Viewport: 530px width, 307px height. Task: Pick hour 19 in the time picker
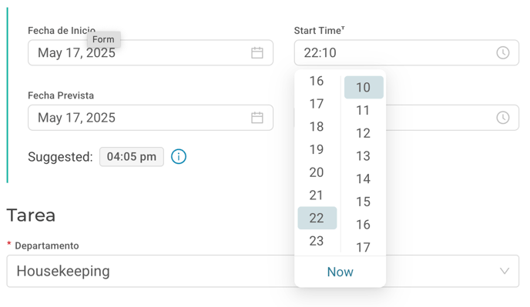click(x=317, y=149)
